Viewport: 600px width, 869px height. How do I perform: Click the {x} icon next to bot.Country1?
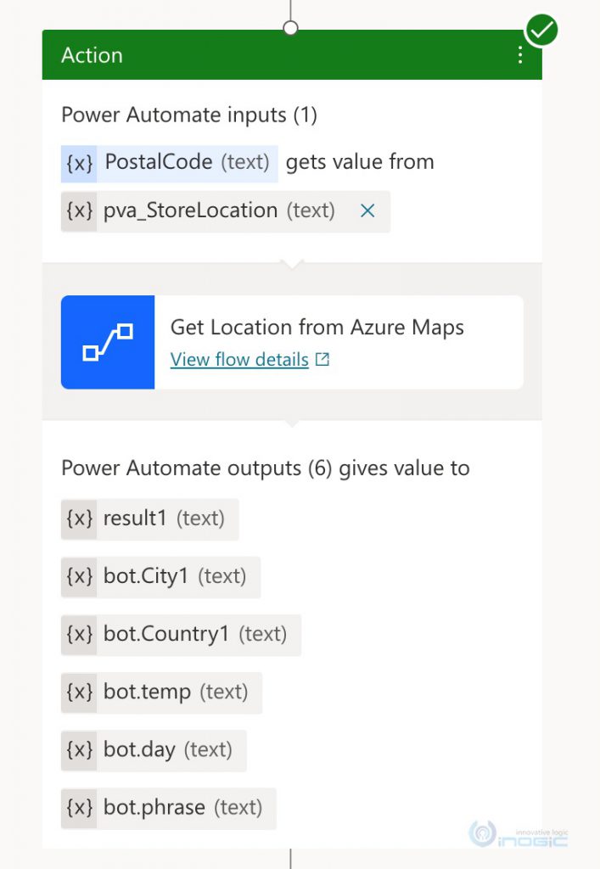[78, 635]
